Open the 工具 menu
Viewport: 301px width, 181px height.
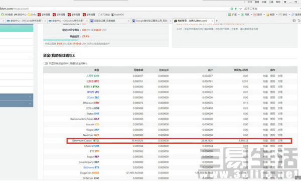pos(271,2)
